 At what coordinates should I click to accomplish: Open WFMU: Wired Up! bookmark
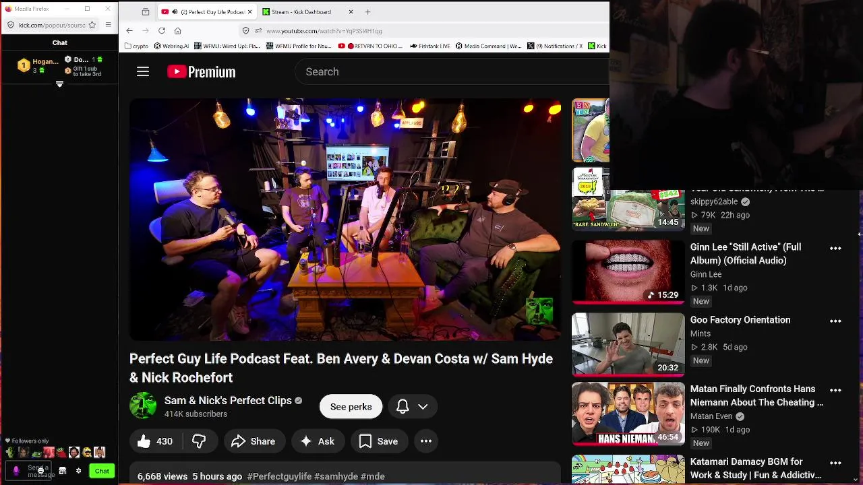227,46
